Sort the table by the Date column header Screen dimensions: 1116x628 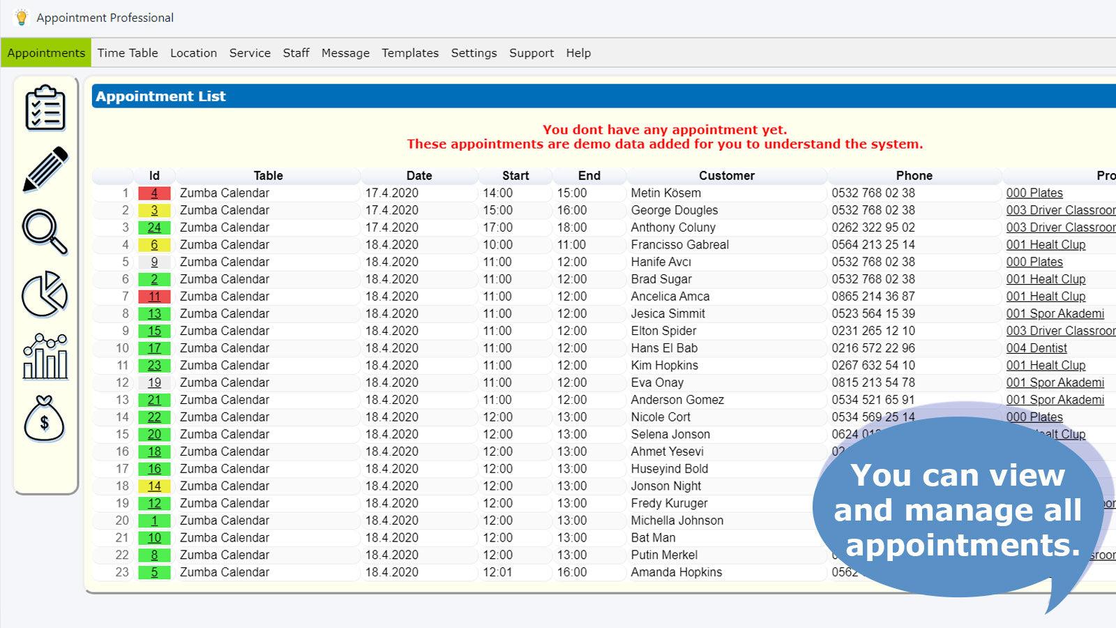[x=418, y=175]
